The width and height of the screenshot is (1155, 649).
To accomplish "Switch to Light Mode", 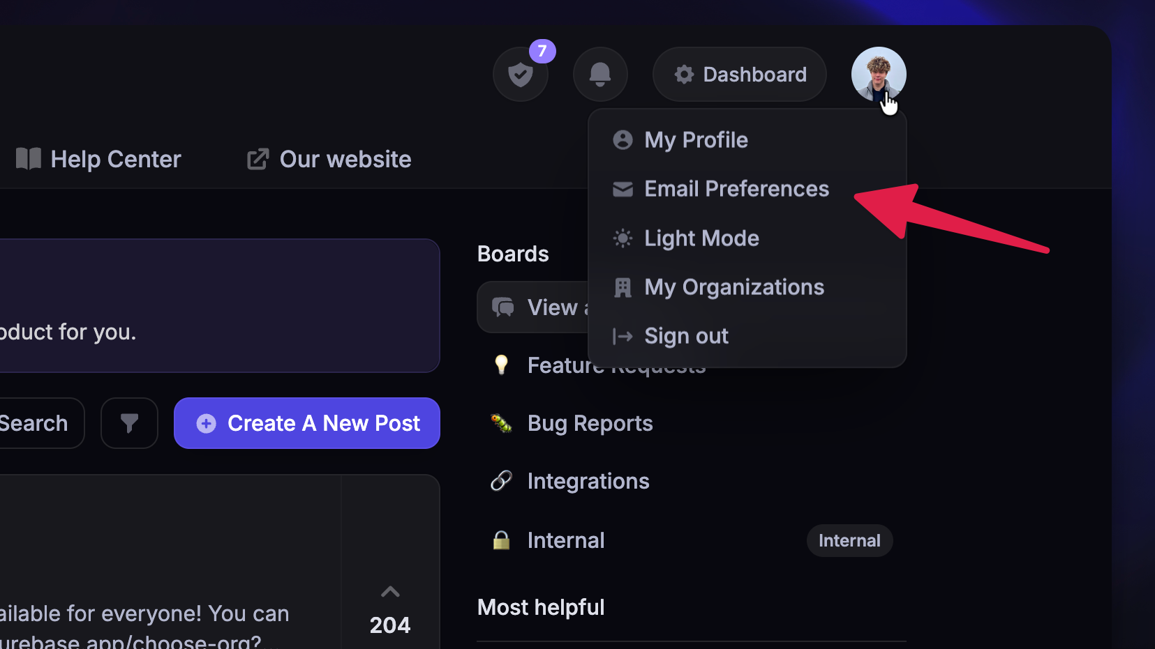I will coord(701,238).
